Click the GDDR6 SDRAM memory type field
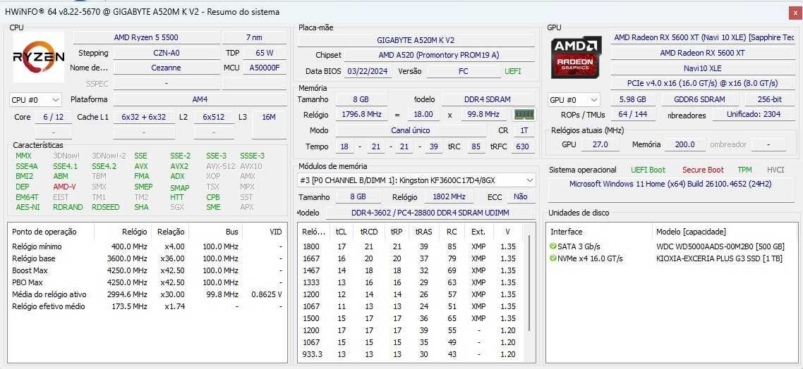Screen dimensions: 803x369 click(x=700, y=100)
